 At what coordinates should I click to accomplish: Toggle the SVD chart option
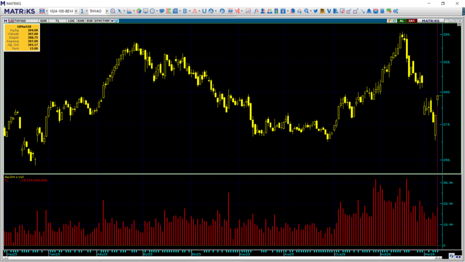[89, 21]
